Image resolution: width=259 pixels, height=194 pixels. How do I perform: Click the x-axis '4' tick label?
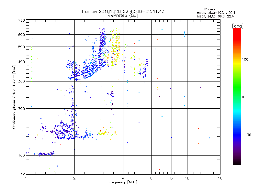click(x=123, y=178)
